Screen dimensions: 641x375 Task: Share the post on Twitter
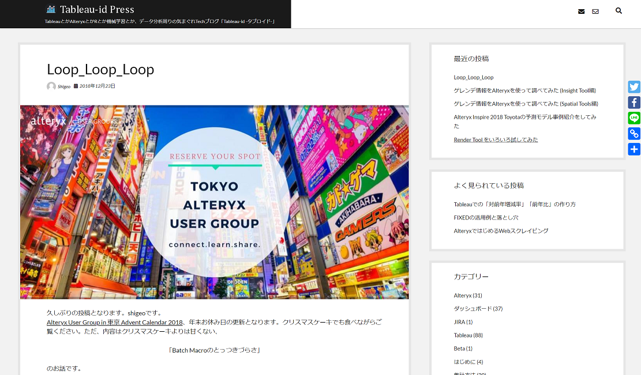tap(634, 87)
